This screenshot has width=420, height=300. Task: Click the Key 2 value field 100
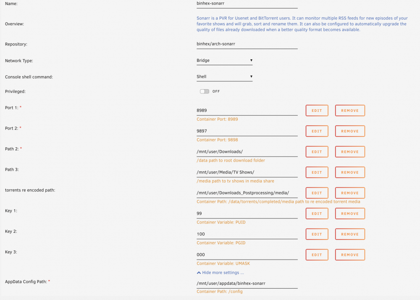[x=247, y=234]
